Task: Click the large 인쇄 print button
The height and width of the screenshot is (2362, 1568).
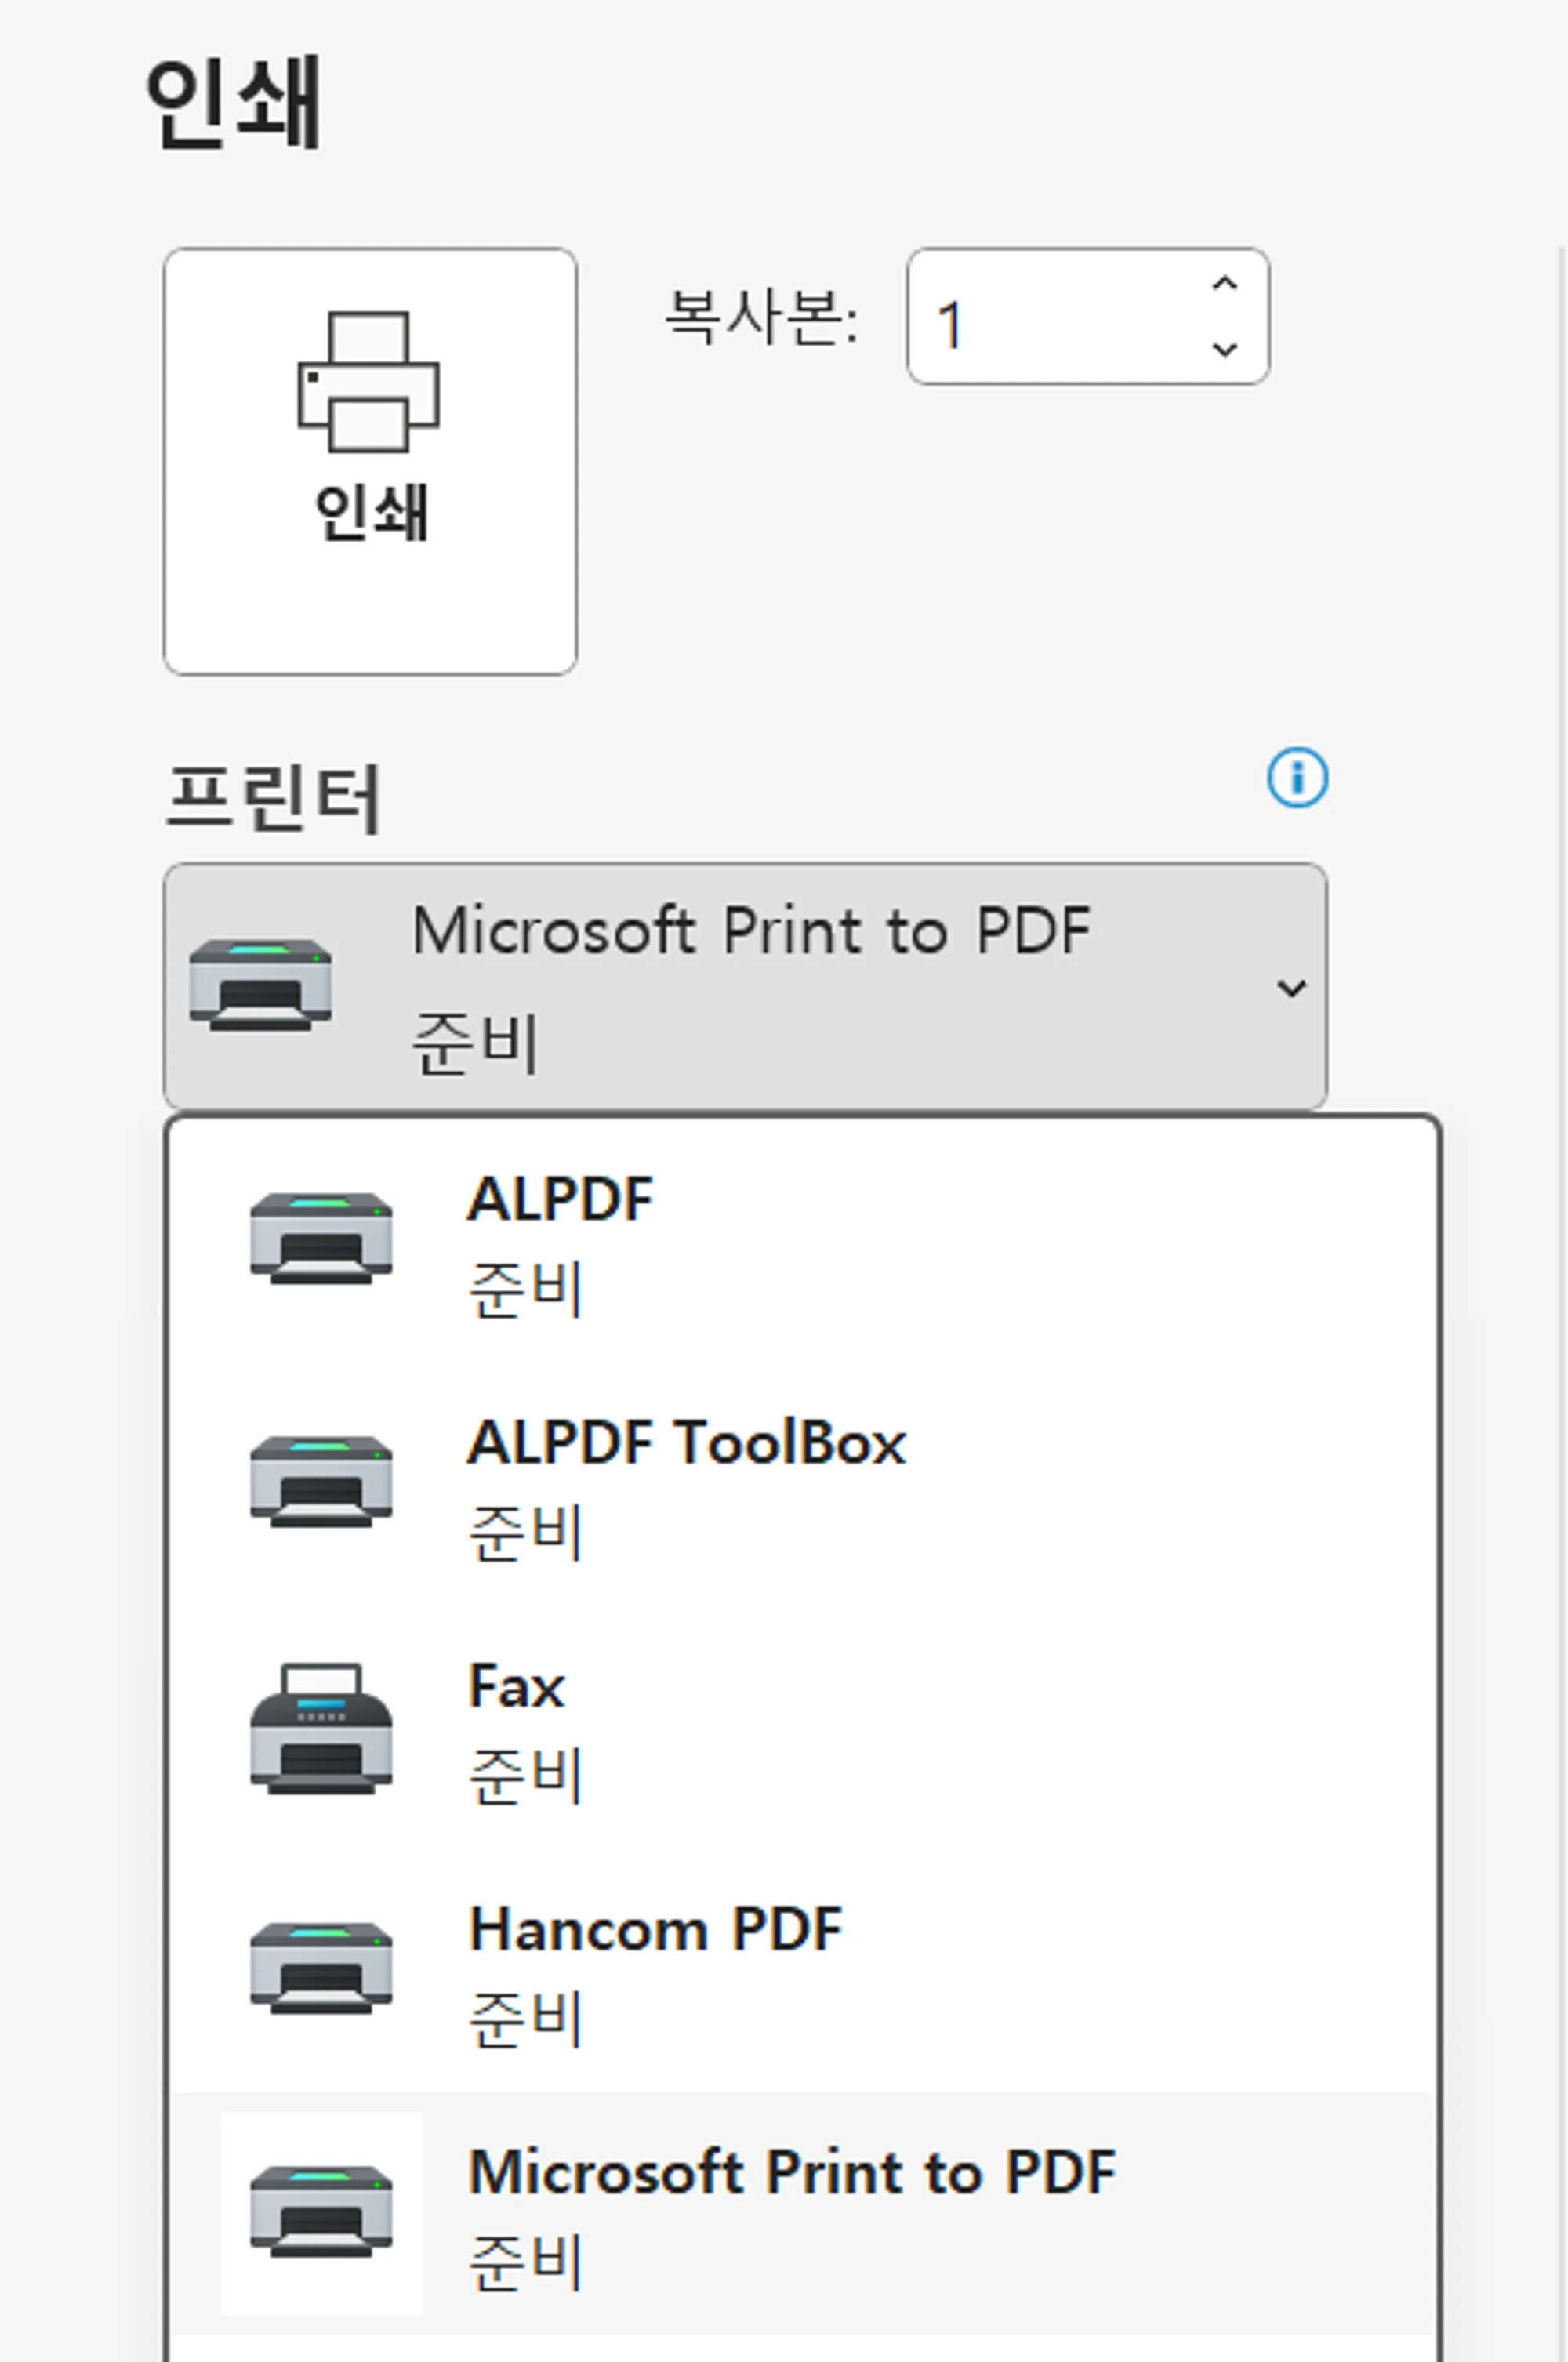Action: pyautogui.click(x=370, y=462)
